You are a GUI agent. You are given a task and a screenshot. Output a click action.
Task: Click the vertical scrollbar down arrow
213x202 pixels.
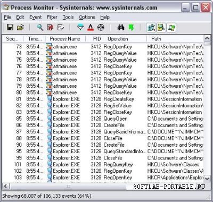click(207, 179)
